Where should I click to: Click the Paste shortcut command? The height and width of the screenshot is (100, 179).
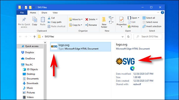[56, 26]
